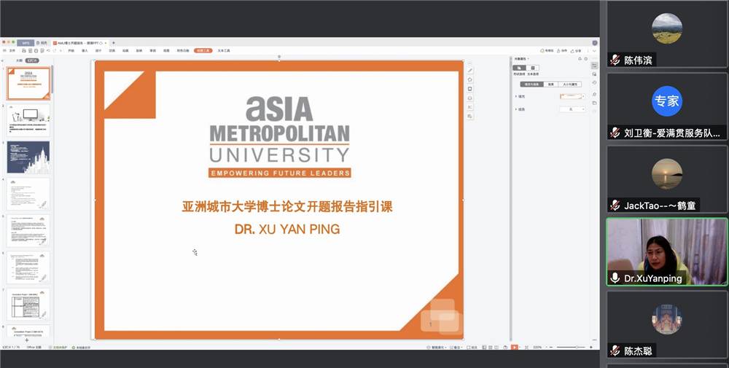Image resolution: width=729 pixels, height=368 pixels.
Task: Click the fill color swatch preview
Action: 569,96
